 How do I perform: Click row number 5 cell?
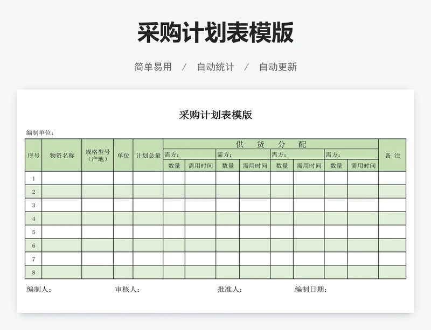point(33,232)
